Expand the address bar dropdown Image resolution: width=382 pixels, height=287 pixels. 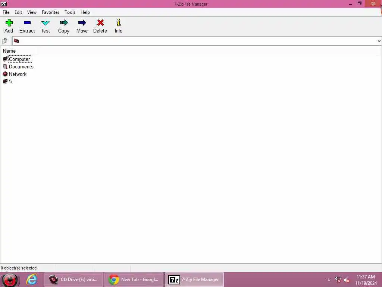(379, 41)
